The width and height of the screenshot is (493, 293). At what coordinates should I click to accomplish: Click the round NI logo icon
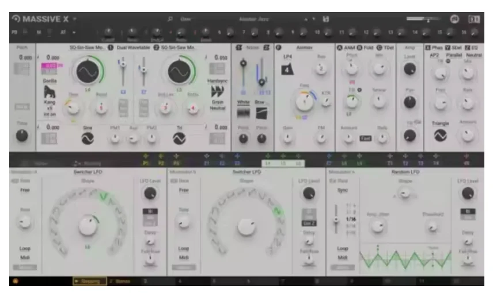[x=454, y=19]
